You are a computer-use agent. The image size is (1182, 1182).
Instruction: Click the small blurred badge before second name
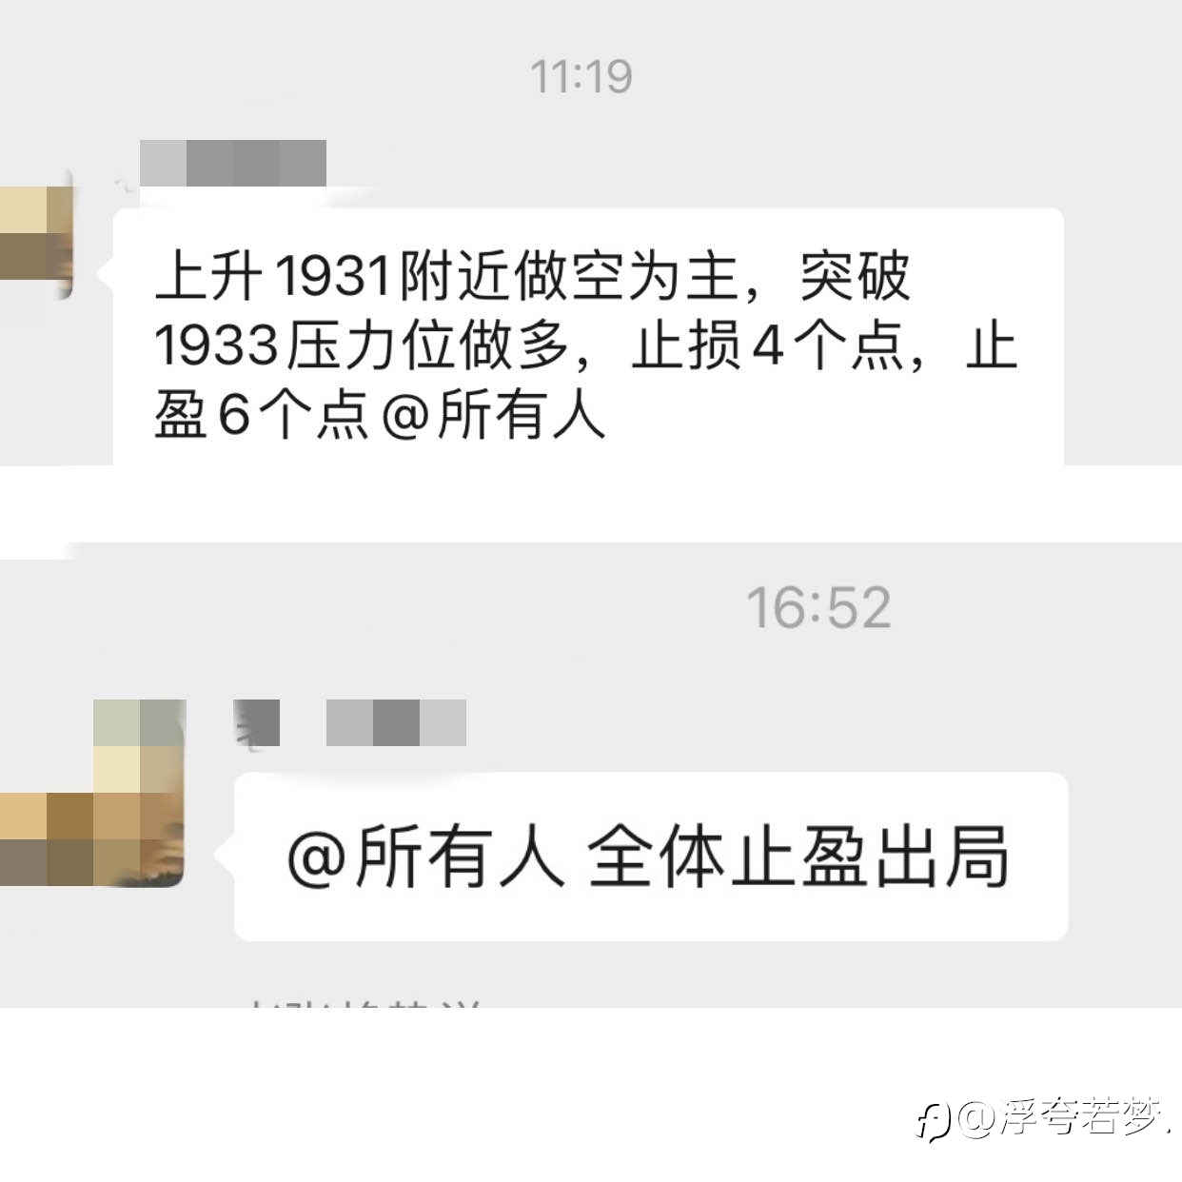(256, 722)
